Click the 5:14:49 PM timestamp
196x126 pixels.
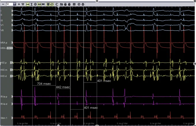189,124
